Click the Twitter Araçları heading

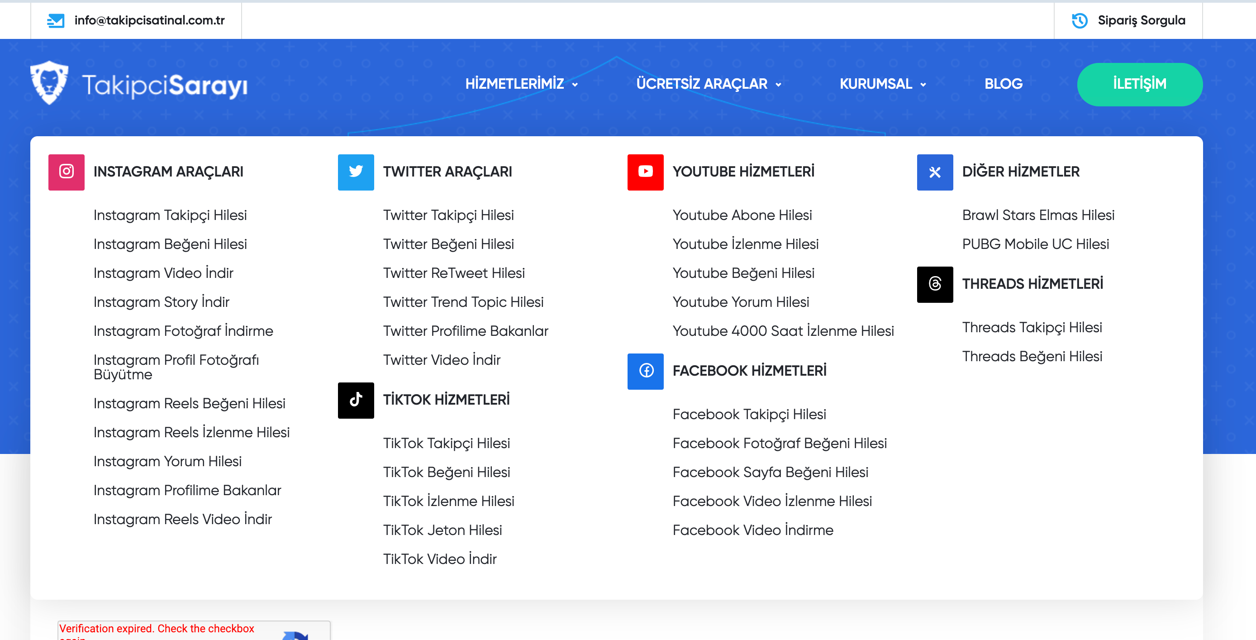click(x=447, y=172)
